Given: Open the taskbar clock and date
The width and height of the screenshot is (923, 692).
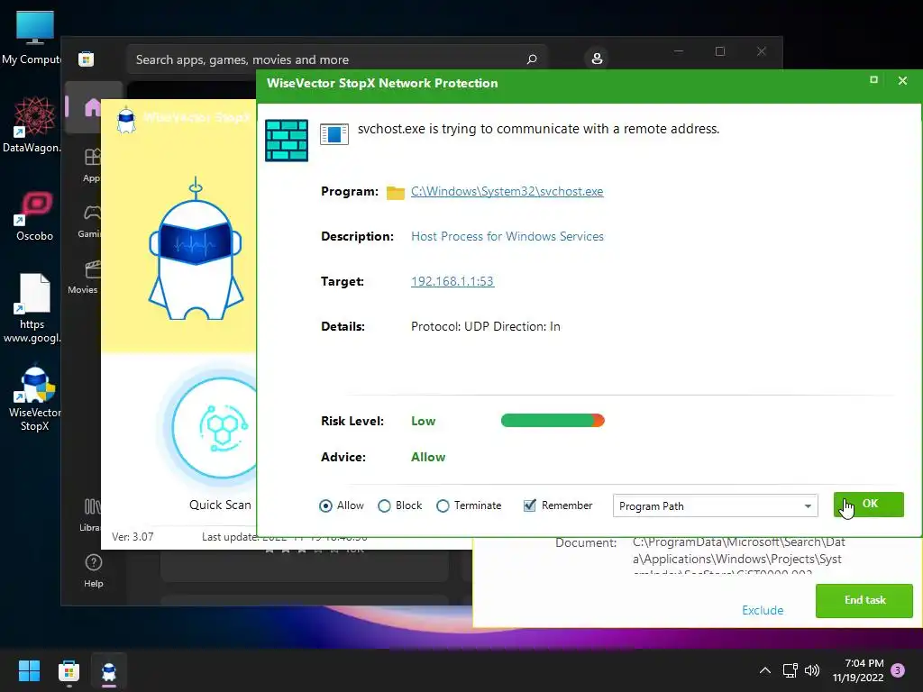Looking at the screenshot, I should point(858,670).
